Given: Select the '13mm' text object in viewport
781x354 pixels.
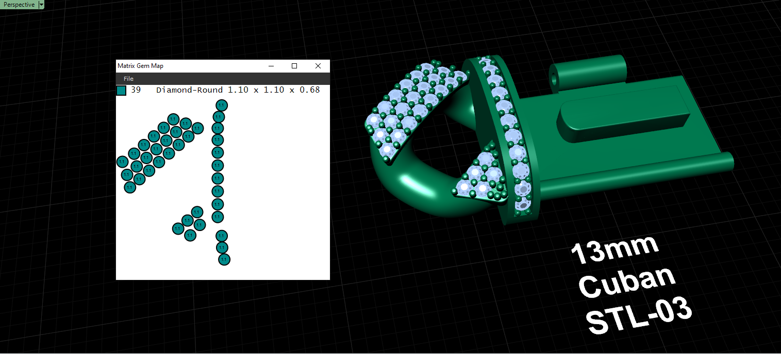Looking at the screenshot, I should (x=614, y=250).
